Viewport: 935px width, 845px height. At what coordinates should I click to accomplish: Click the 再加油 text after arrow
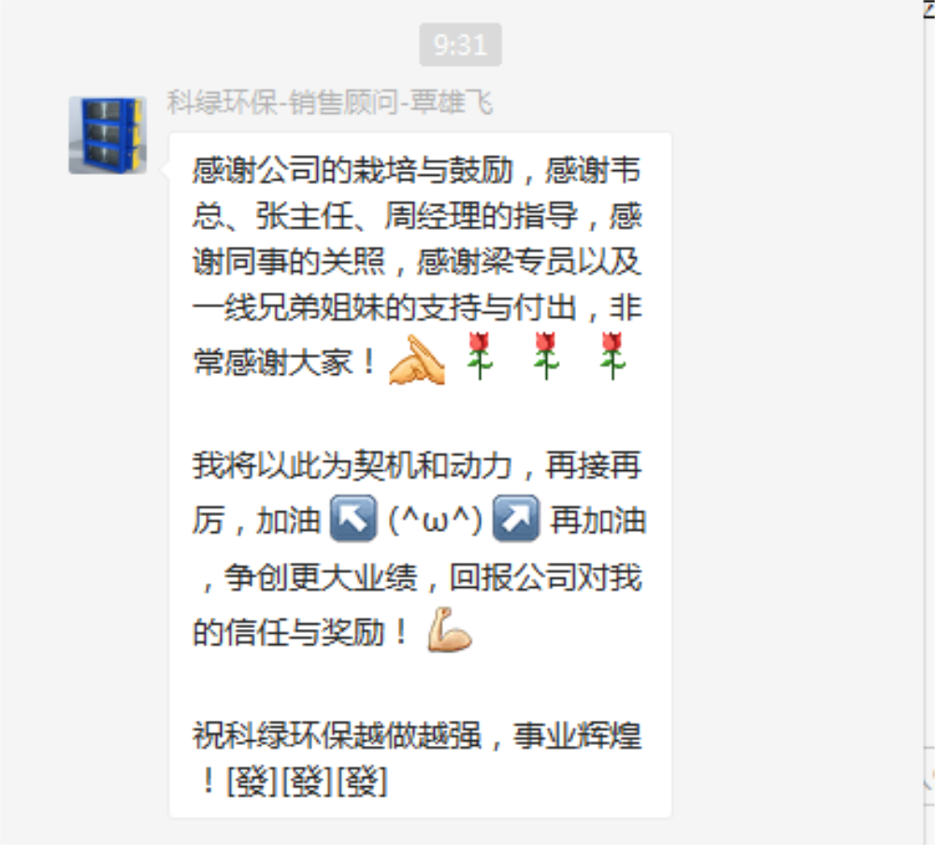tap(597, 520)
